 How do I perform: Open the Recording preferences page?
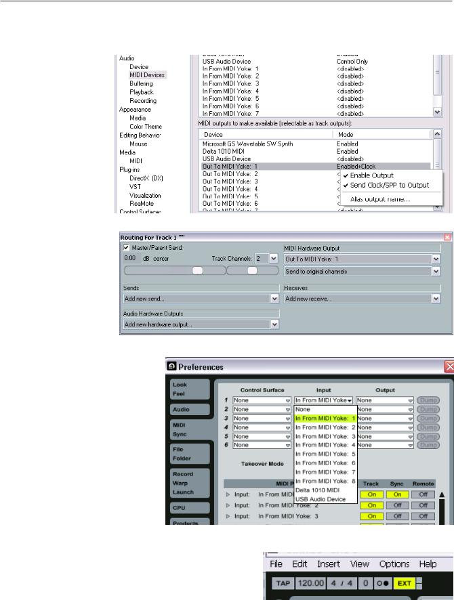click(143, 101)
